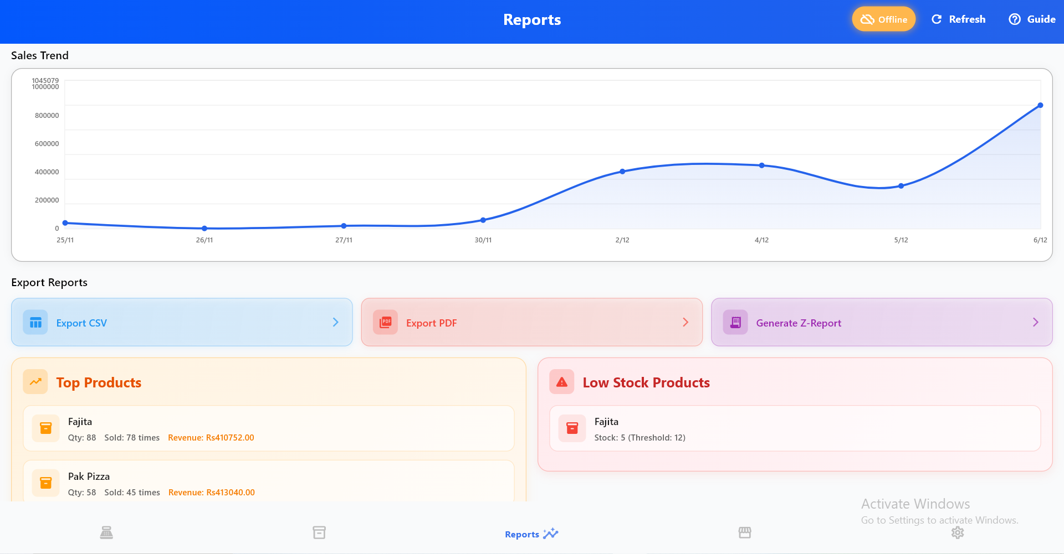Open the settings gear tab in bottom navigation
The height and width of the screenshot is (554, 1064).
(x=958, y=532)
